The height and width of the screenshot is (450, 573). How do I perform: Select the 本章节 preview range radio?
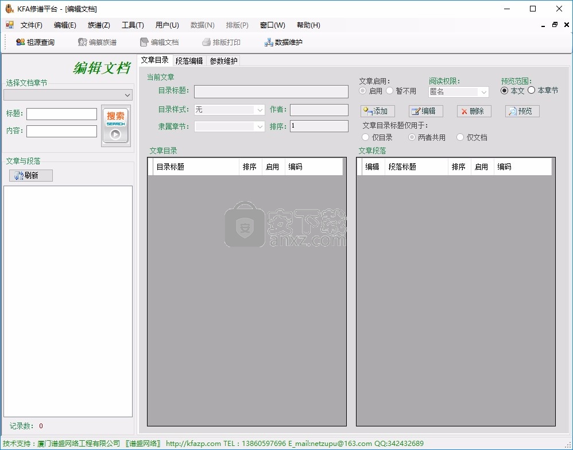pyautogui.click(x=531, y=90)
